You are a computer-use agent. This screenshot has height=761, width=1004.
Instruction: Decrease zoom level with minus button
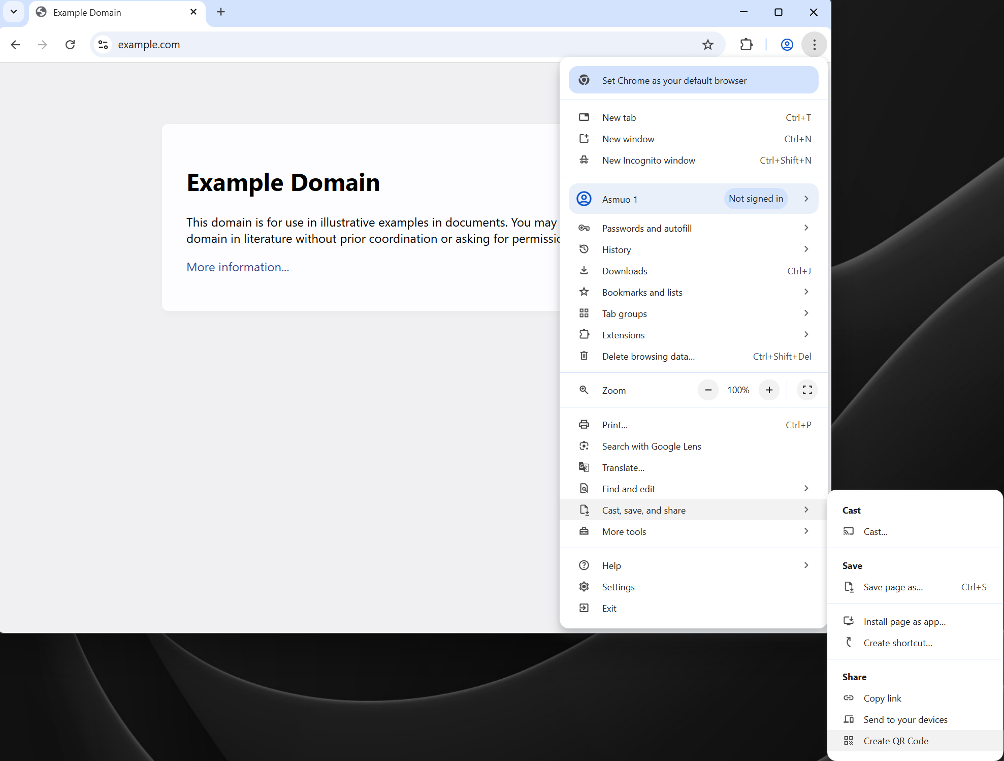pyautogui.click(x=708, y=390)
